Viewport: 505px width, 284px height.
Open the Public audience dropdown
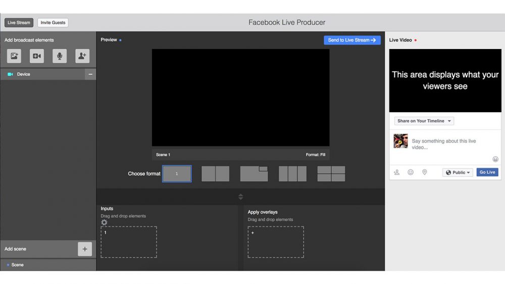click(x=458, y=172)
